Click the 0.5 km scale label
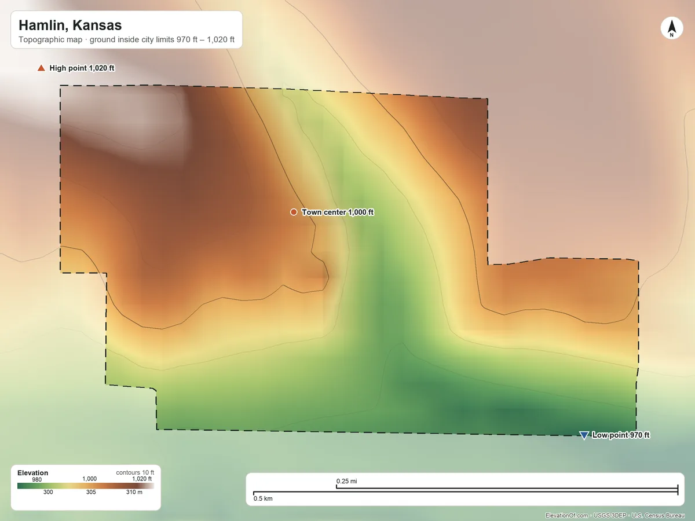Screen dimensions: 695x521 pos(263,498)
